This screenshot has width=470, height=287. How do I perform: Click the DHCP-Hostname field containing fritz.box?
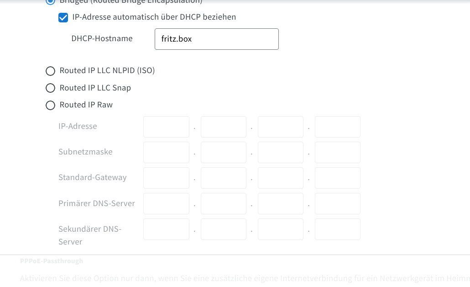(x=217, y=39)
